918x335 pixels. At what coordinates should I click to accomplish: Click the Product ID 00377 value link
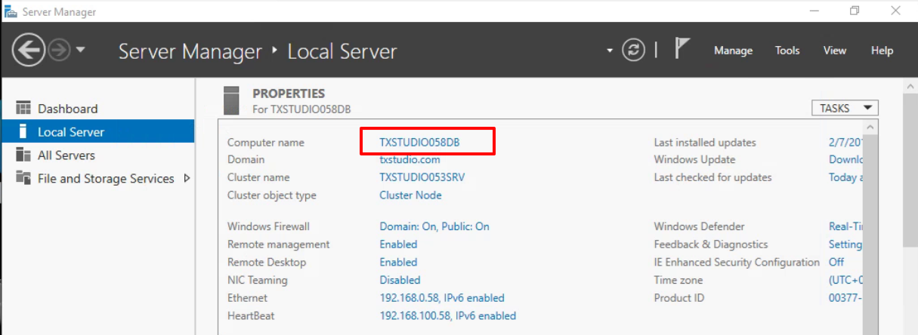tap(845, 298)
